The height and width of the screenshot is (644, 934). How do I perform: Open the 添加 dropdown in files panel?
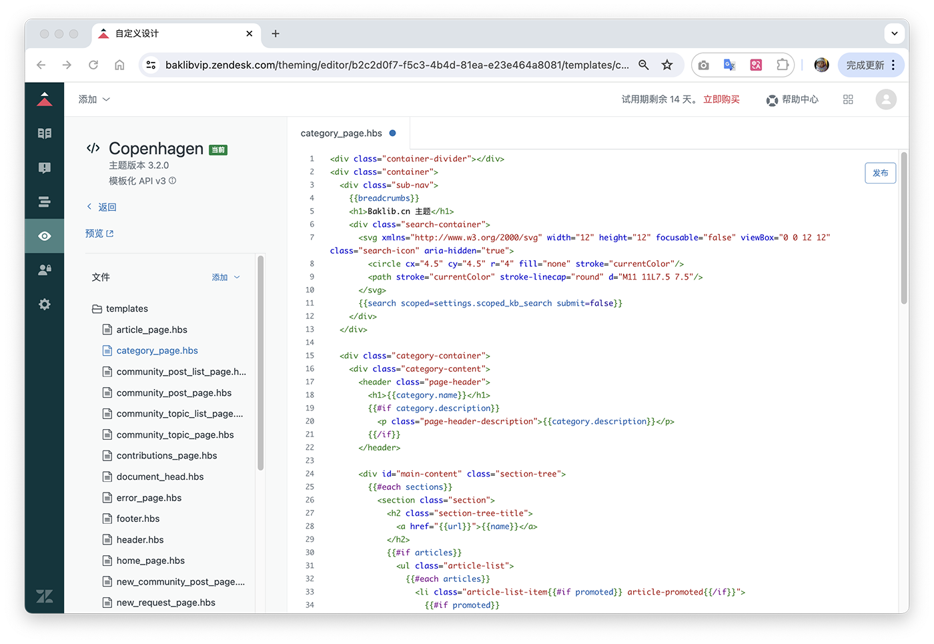(226, 277)
